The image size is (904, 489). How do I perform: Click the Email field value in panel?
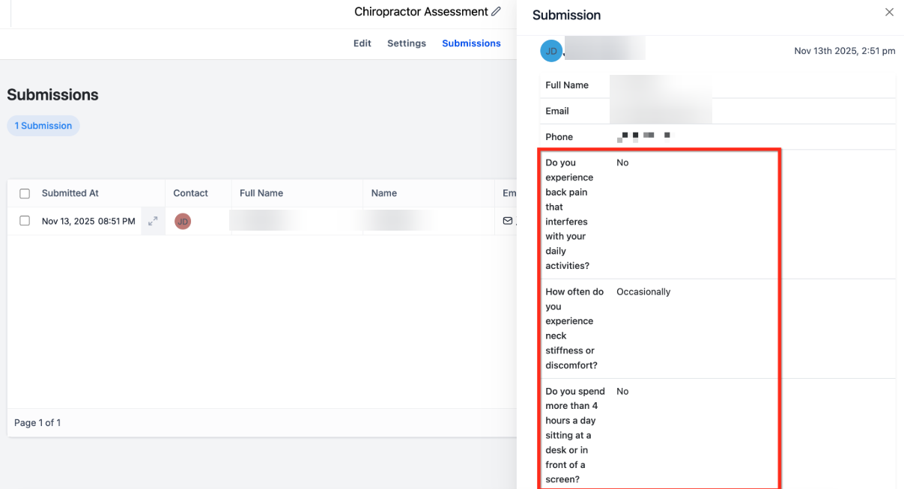click(x=661, y=111)
